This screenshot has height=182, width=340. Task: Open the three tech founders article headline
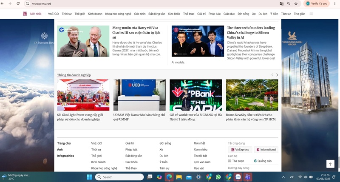[x=251, y=33]
